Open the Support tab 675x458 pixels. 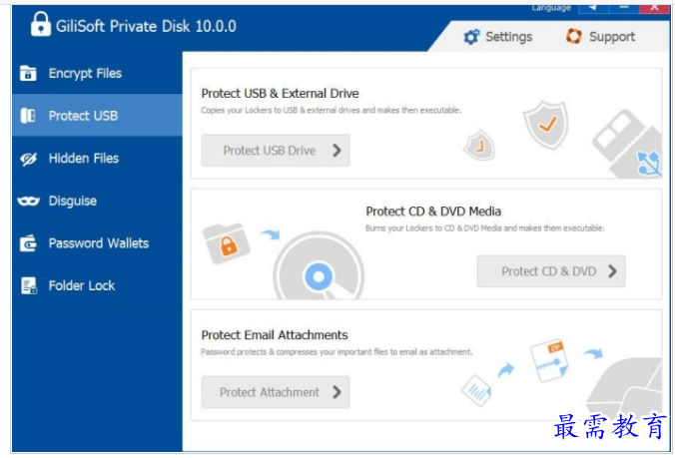click(600, 37)
